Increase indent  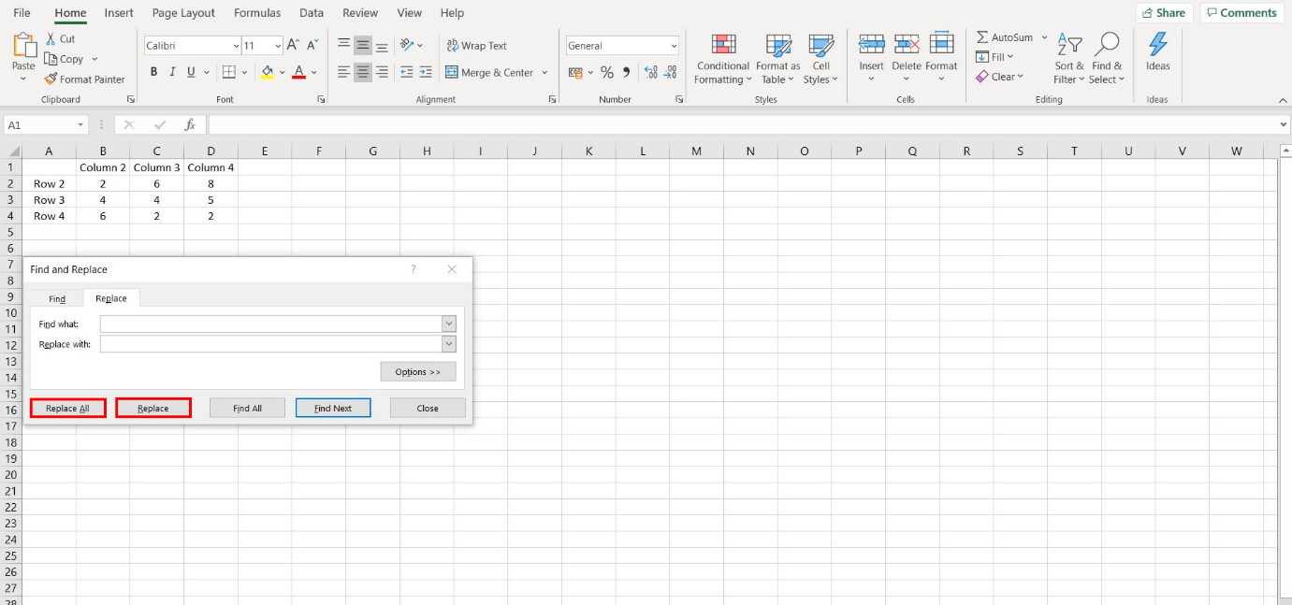(x=426, y=72)
